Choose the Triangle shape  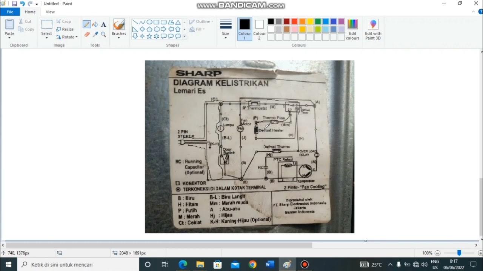click(178, 22)
